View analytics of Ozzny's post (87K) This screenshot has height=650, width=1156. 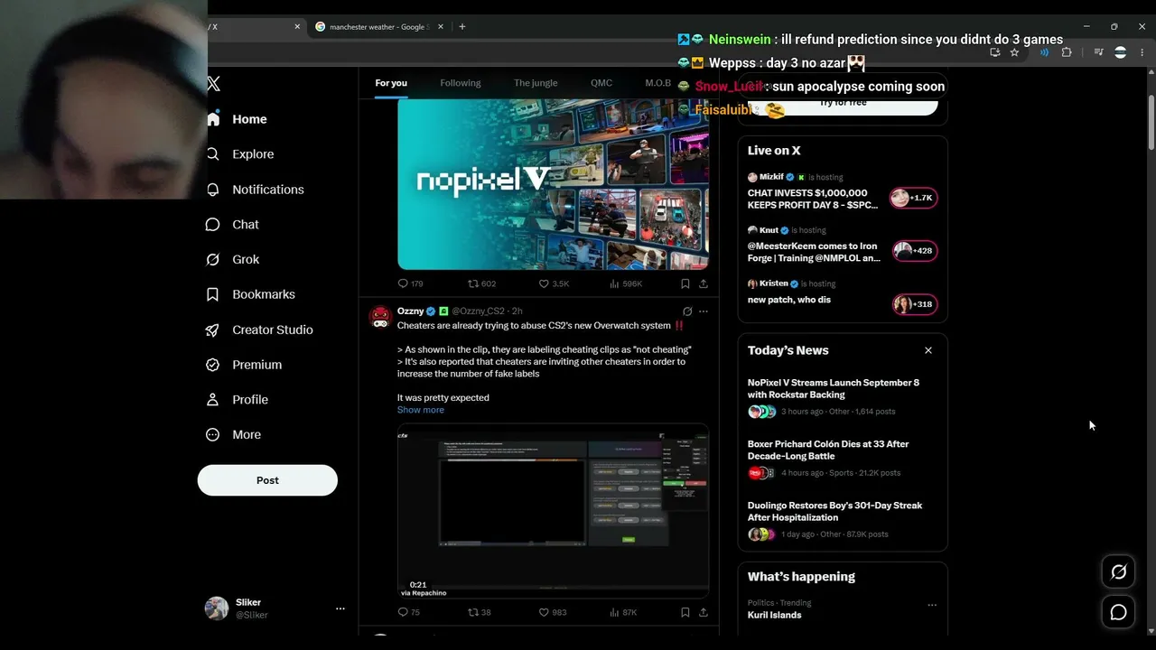(623, 612)
